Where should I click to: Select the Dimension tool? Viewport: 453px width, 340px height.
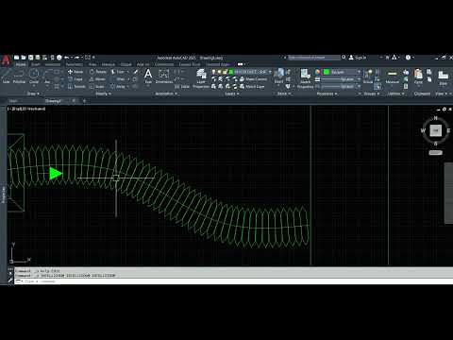point(164,76)
